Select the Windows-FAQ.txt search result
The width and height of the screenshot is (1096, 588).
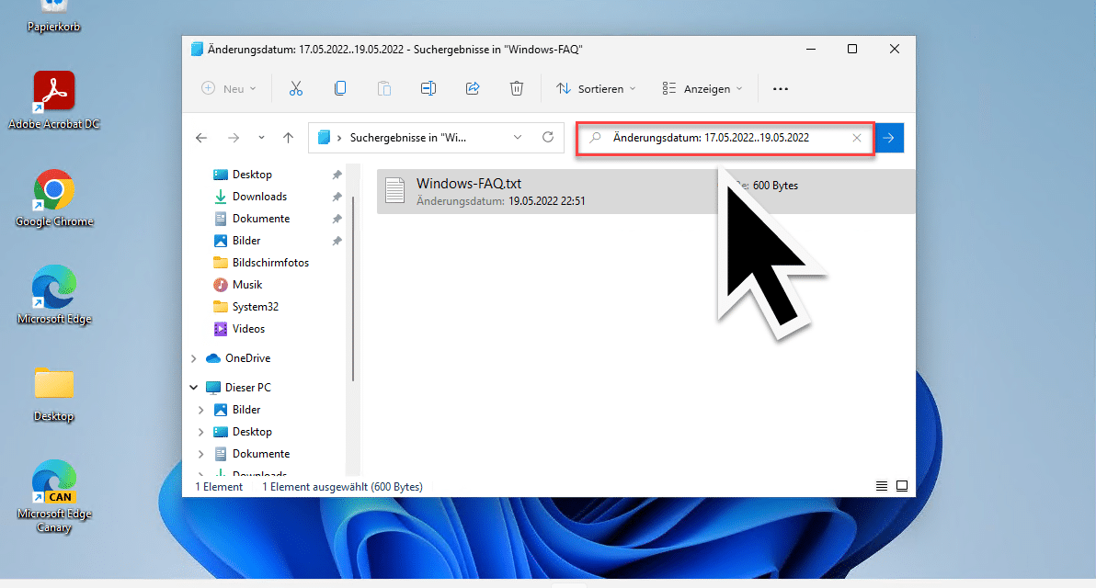645,191
